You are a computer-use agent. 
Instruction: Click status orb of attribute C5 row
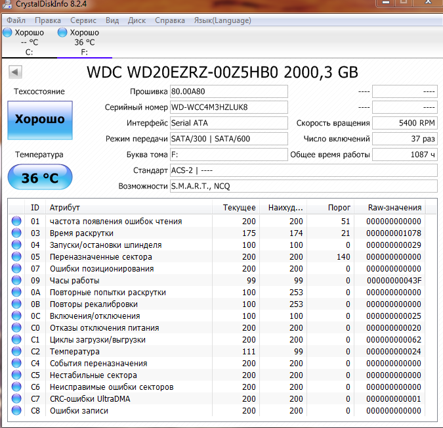[16, 375]
